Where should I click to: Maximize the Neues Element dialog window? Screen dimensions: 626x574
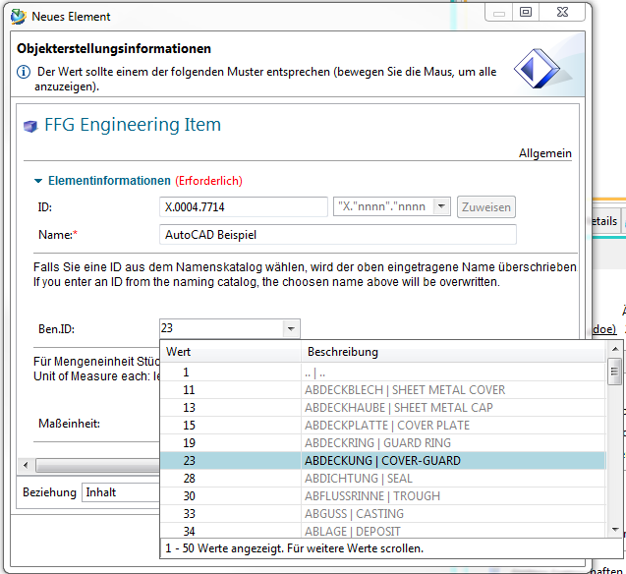click(526, 14)
